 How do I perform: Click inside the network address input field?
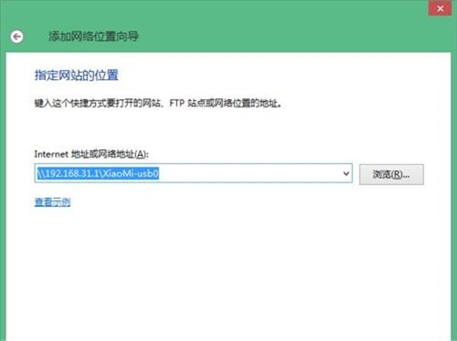251,174
